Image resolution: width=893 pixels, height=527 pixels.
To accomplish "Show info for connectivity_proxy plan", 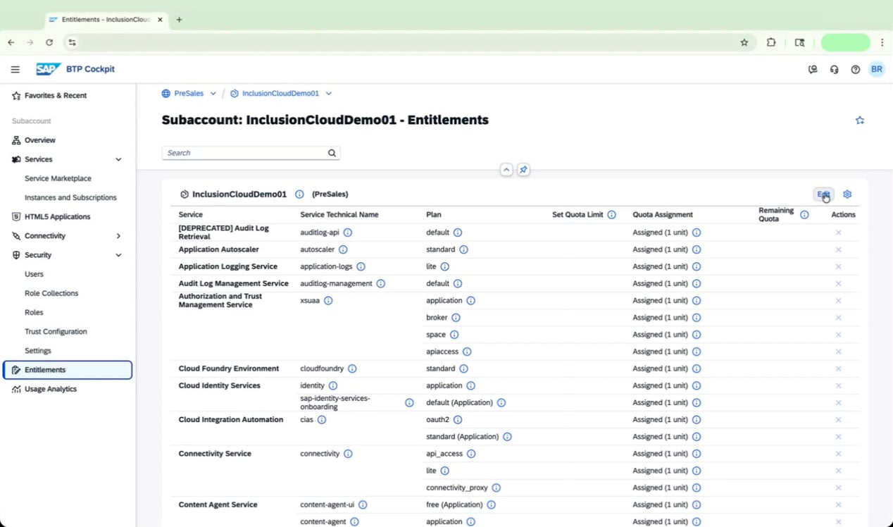I will point(496,488).
